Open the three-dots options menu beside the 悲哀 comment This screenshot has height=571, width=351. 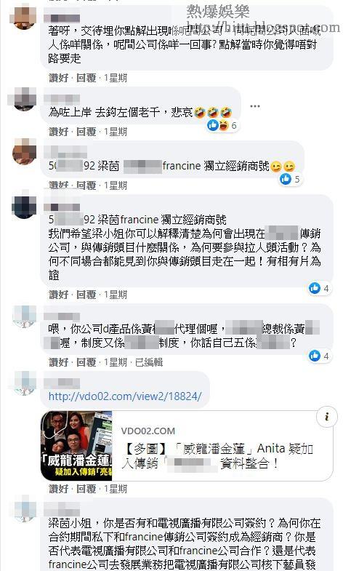pos(255,106)
